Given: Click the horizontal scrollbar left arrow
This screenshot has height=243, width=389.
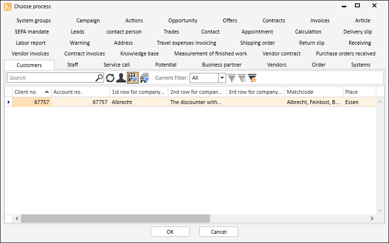Looking at the screenshot, I should click(17, 218).
